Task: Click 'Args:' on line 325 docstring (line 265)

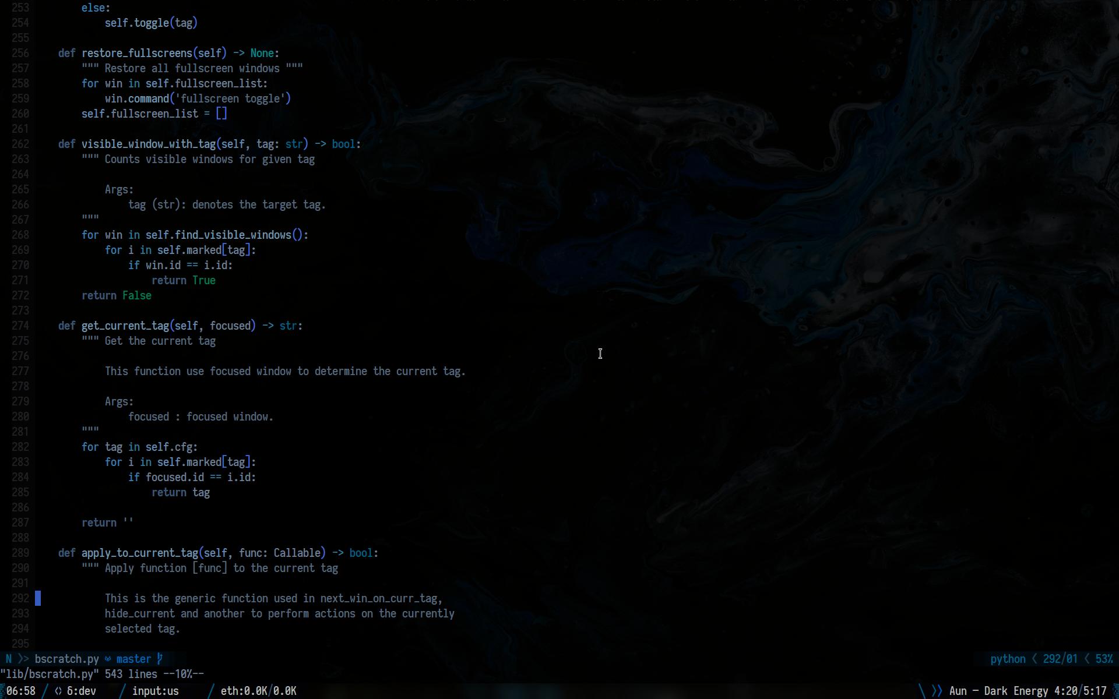Action: (119, 189)
